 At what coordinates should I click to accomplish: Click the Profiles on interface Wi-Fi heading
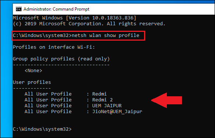(x=54, y=47)
